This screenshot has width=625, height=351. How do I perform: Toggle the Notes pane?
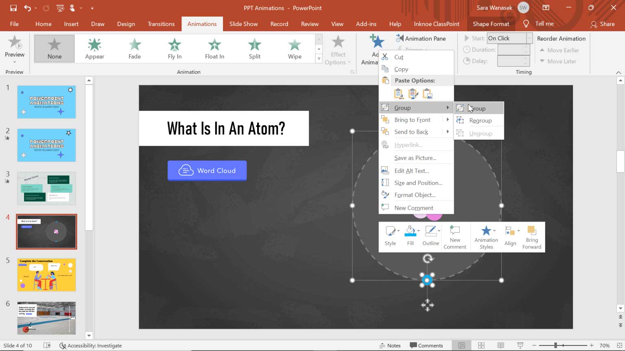pos(390,345)
